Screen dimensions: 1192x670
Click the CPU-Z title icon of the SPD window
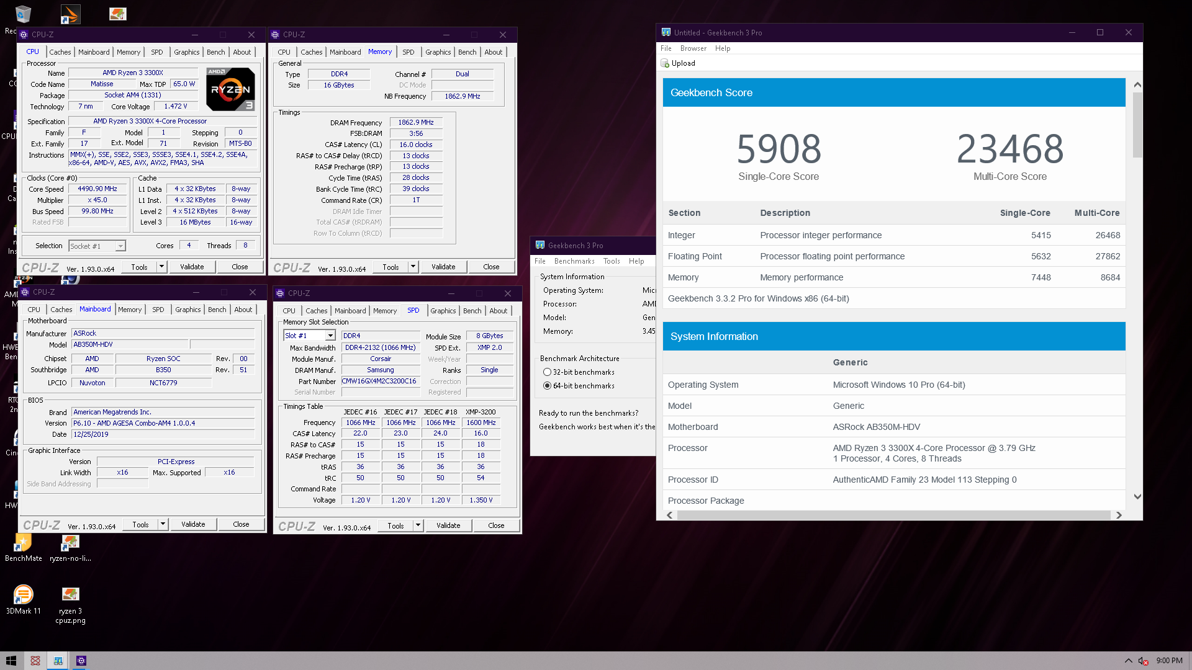(x=280, y=293)
